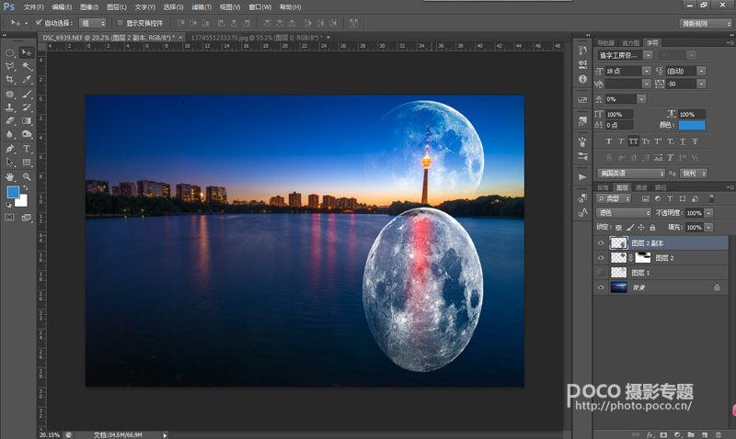Switch to the 通道 channels tab
736x439 pixels.
641,187
